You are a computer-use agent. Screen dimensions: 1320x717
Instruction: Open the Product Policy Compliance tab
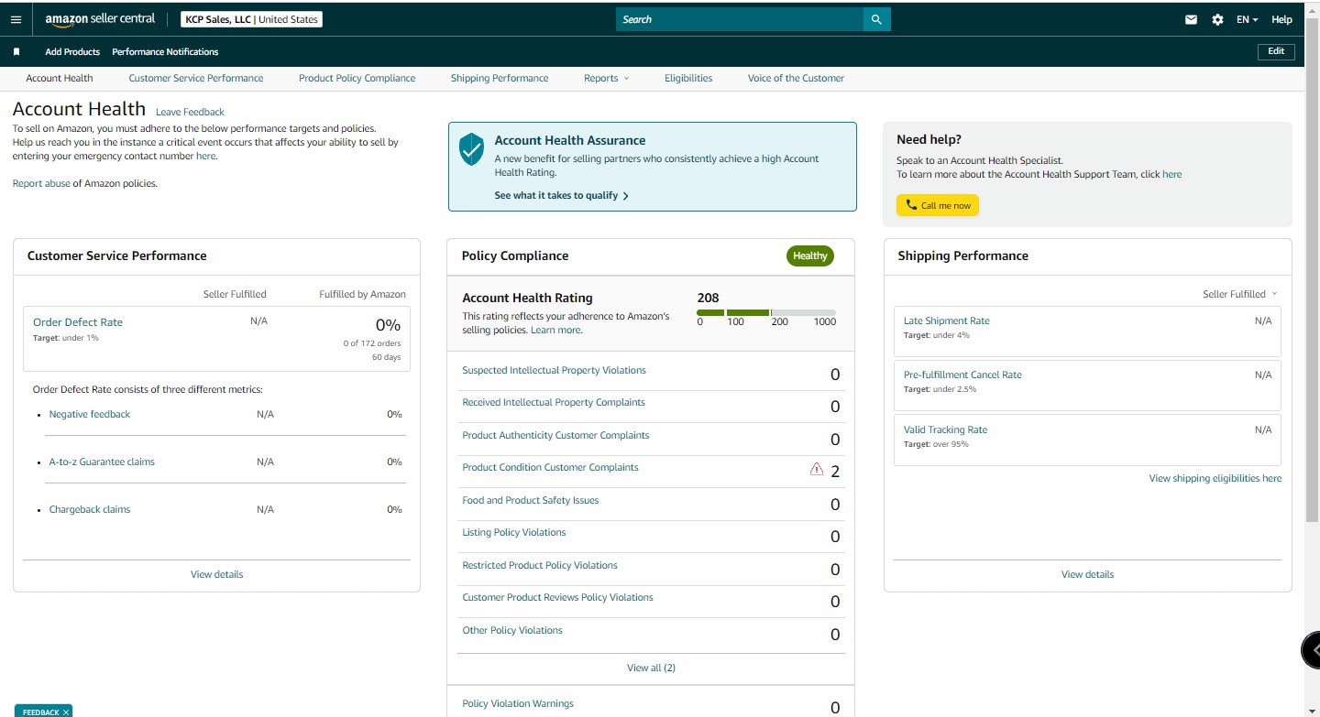pos(357,79)
